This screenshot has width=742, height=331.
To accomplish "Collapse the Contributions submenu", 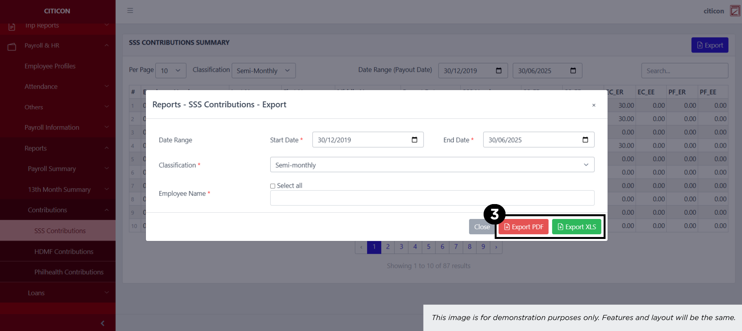I will click(58, 210).
